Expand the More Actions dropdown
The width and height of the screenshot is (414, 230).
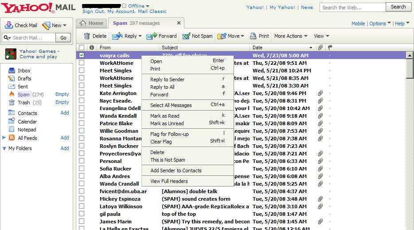290,36
